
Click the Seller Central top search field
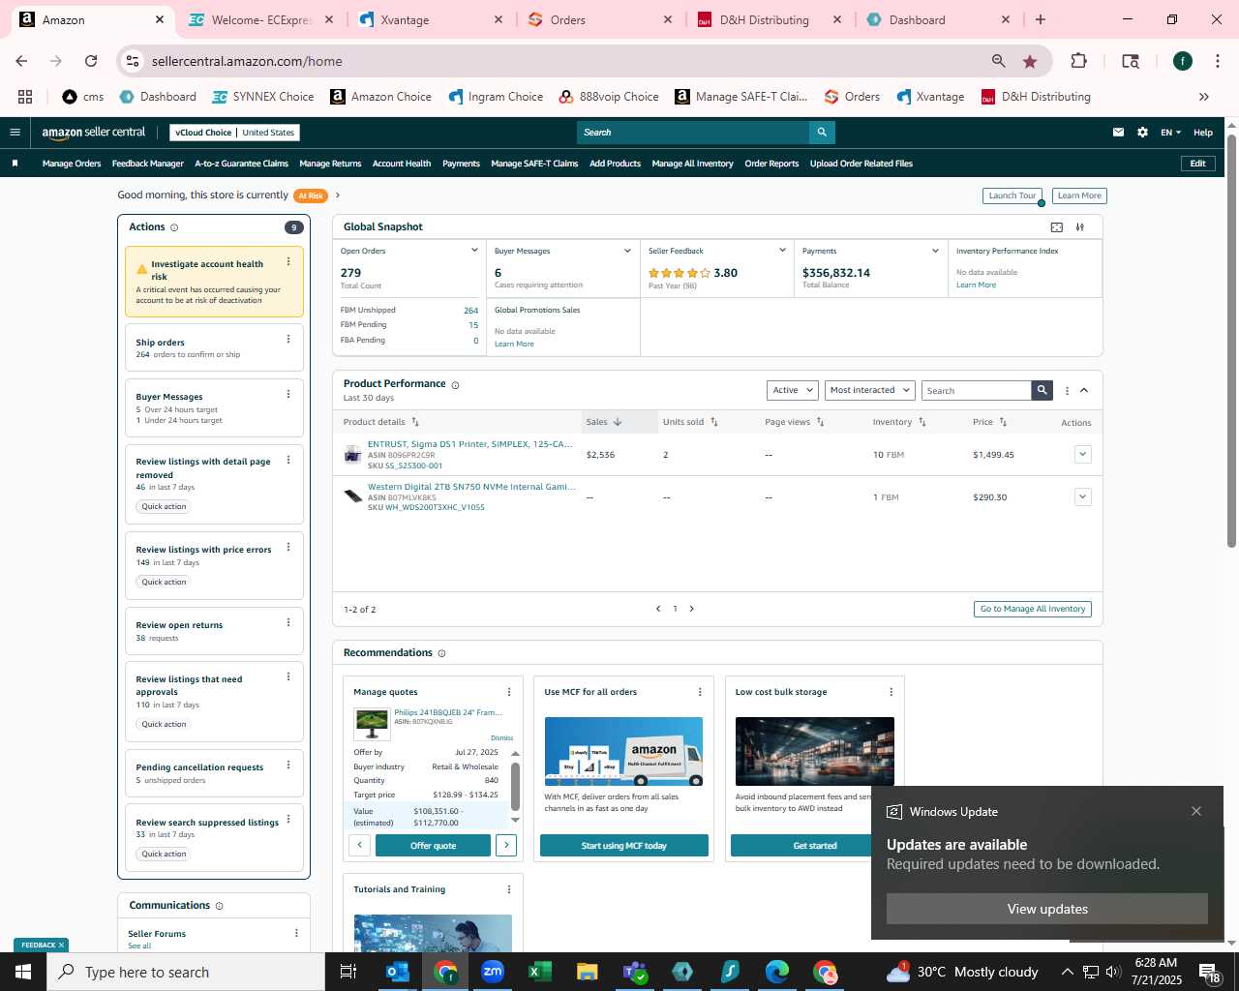tap(693, 133)
